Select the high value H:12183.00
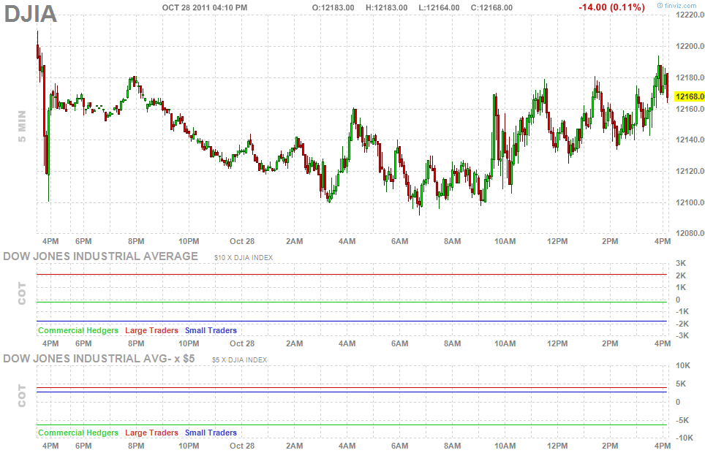This screenshot has height=453, width=705. coord(387,7)
